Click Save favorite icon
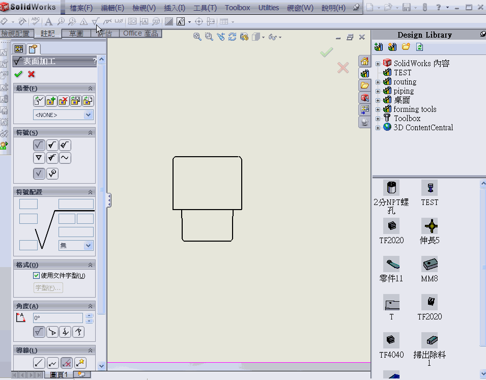Image resolution: width=486 pixels, height=380 pixels. 75,101
